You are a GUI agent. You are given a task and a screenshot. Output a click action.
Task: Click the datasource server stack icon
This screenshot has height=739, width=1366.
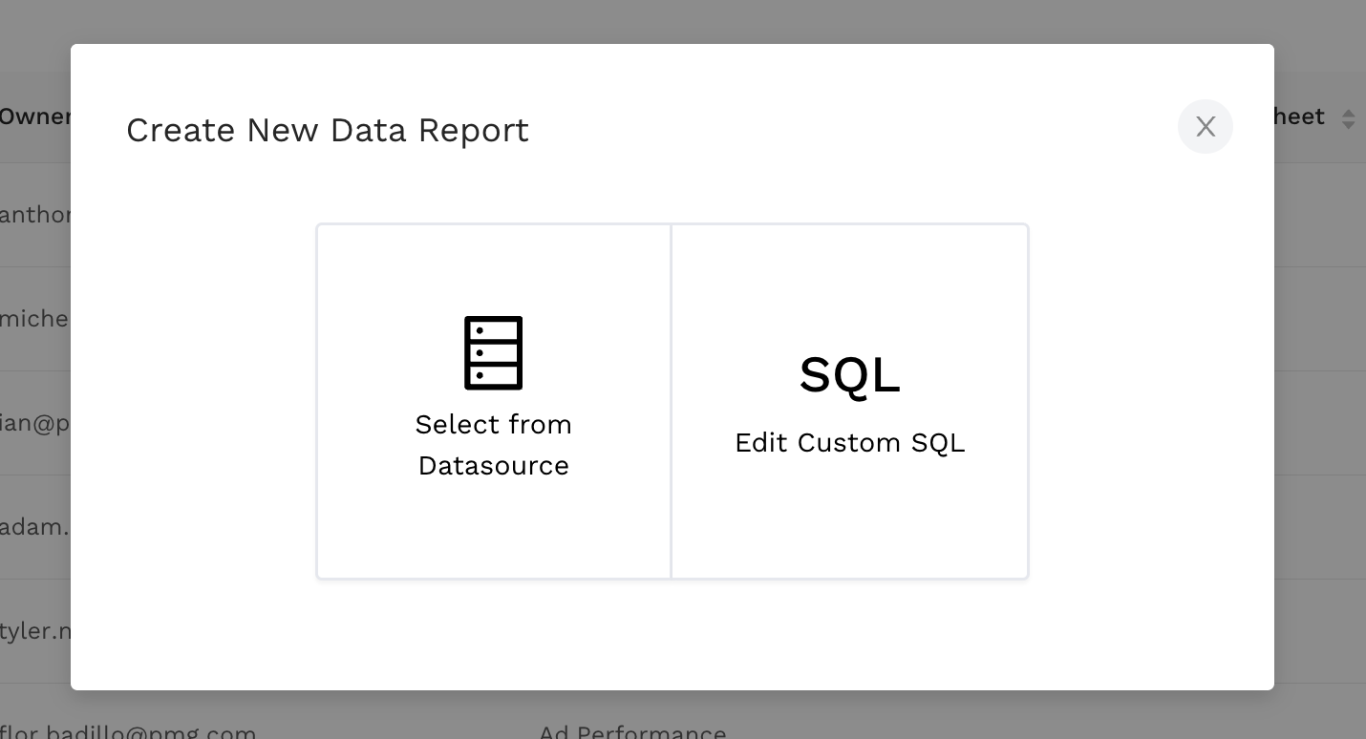click(493, 352)
